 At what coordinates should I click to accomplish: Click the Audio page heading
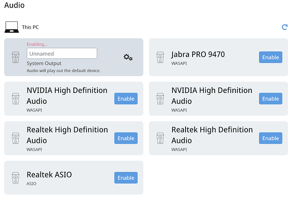14,5
